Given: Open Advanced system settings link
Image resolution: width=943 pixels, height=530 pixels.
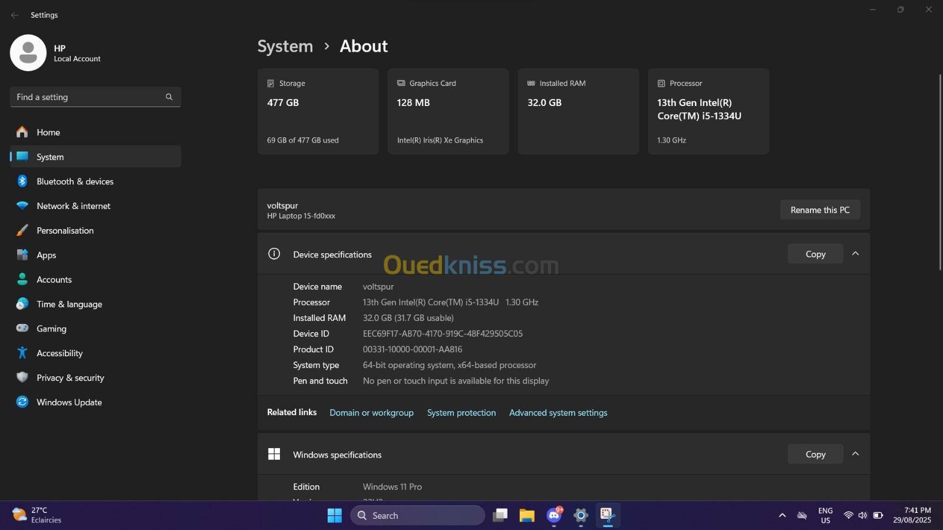Looking at the screenshot, I should point(558,413).
